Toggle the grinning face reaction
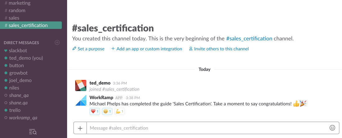 coord(107,111)
